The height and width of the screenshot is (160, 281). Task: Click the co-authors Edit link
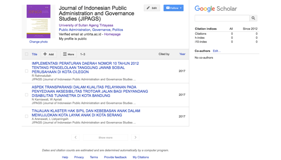(217, 51)
